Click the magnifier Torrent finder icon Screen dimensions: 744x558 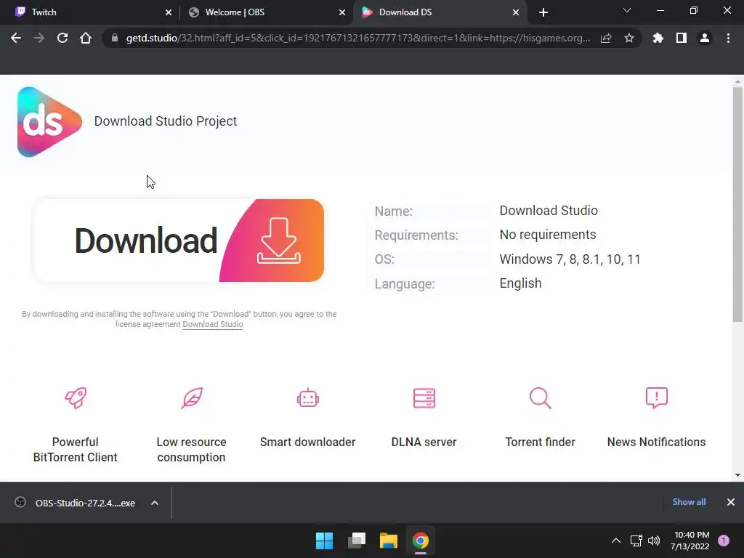click(x=540, y=397)
